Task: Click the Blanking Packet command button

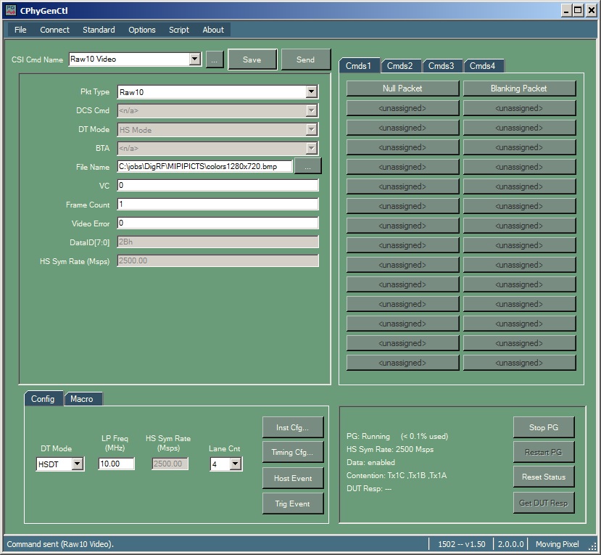Action: (x=519, y=89)
